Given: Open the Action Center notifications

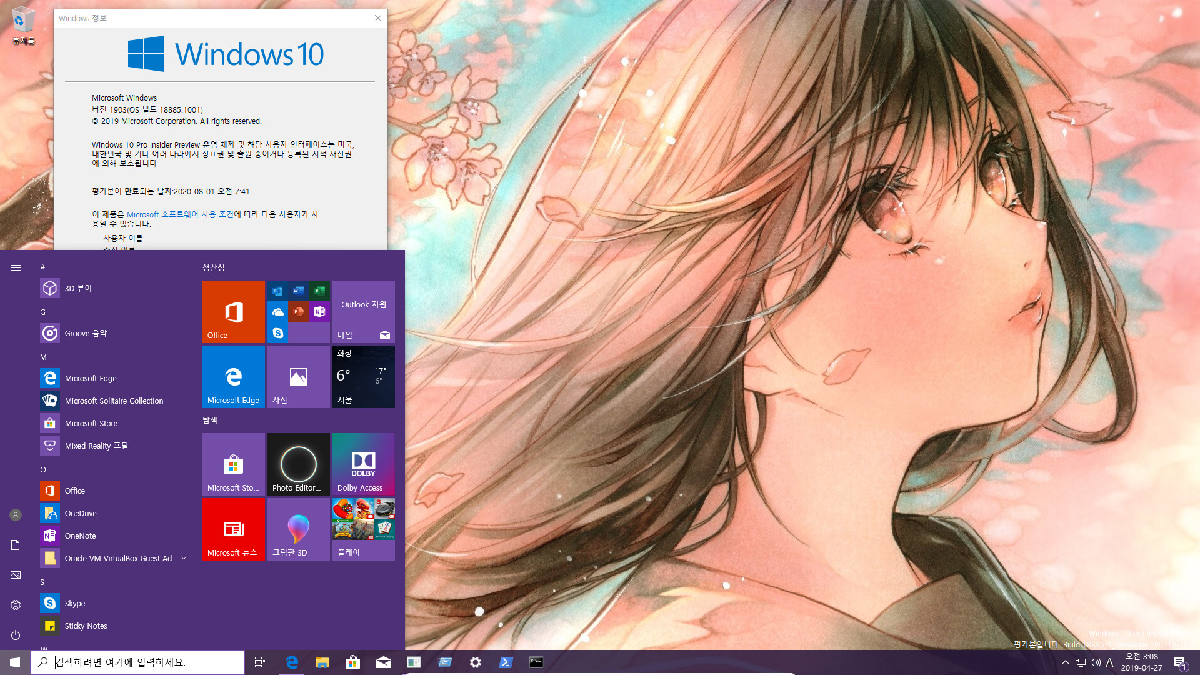Looking at the screenshot, I should coord(1181,662).
